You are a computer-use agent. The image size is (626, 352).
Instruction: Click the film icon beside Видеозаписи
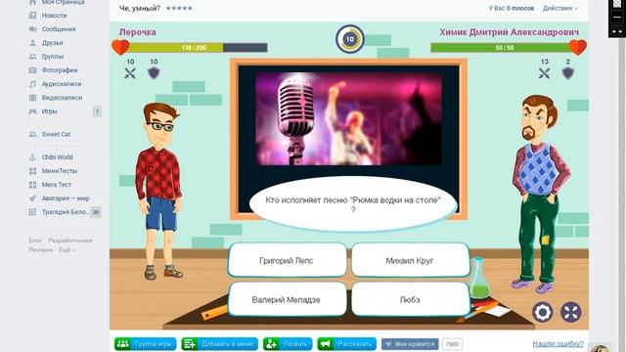[32, 98]
